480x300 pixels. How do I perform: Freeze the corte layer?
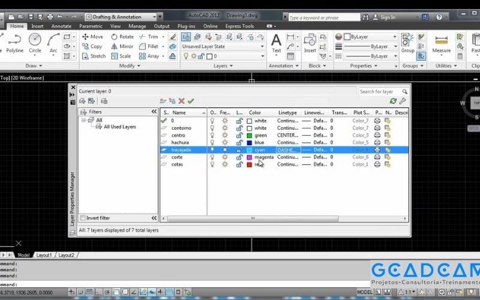(x=225, y=157)
